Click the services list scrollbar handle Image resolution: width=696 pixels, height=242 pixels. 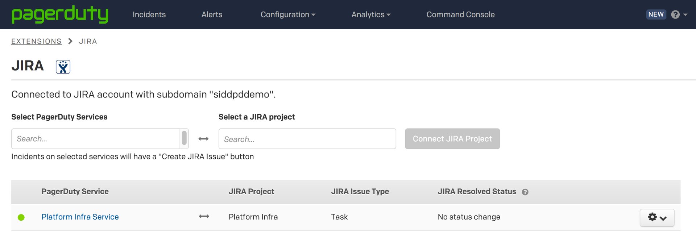tap(184, 138)
